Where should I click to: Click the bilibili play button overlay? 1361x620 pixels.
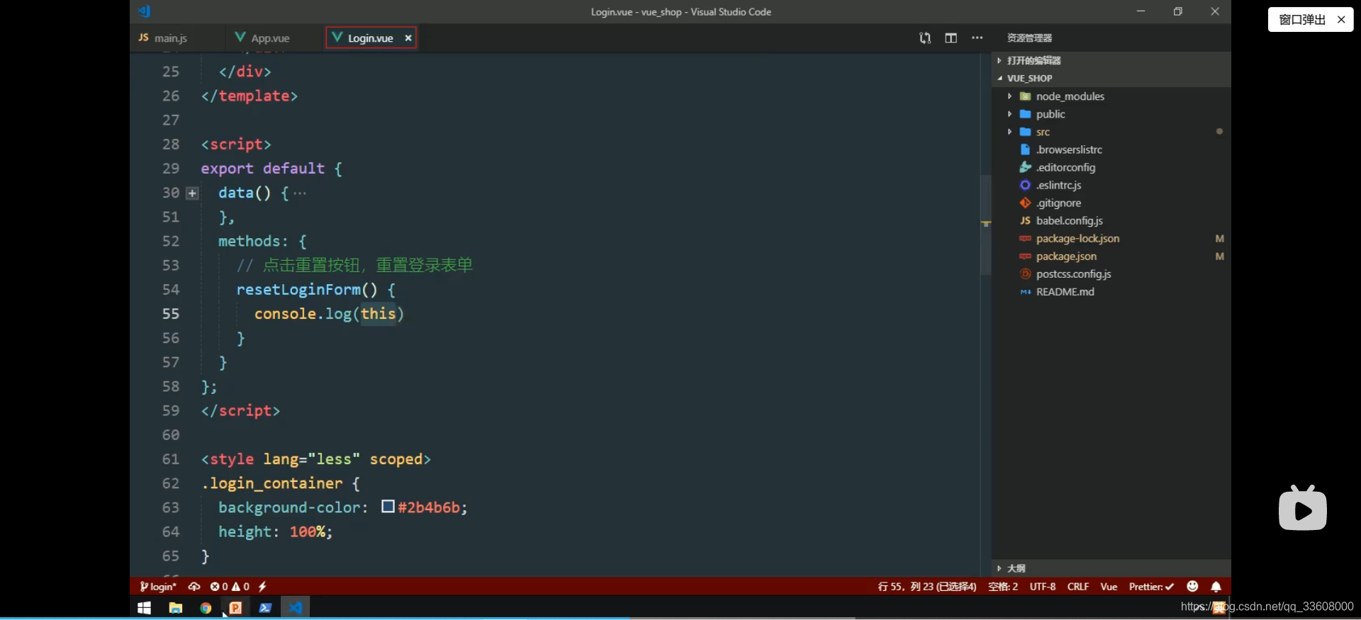[x=1303, y=509]
